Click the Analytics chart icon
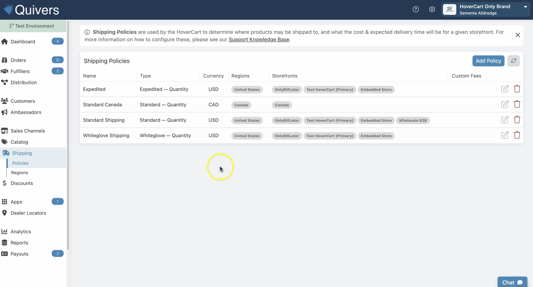This screenshot has width=533, height=287. pos(4,231)
